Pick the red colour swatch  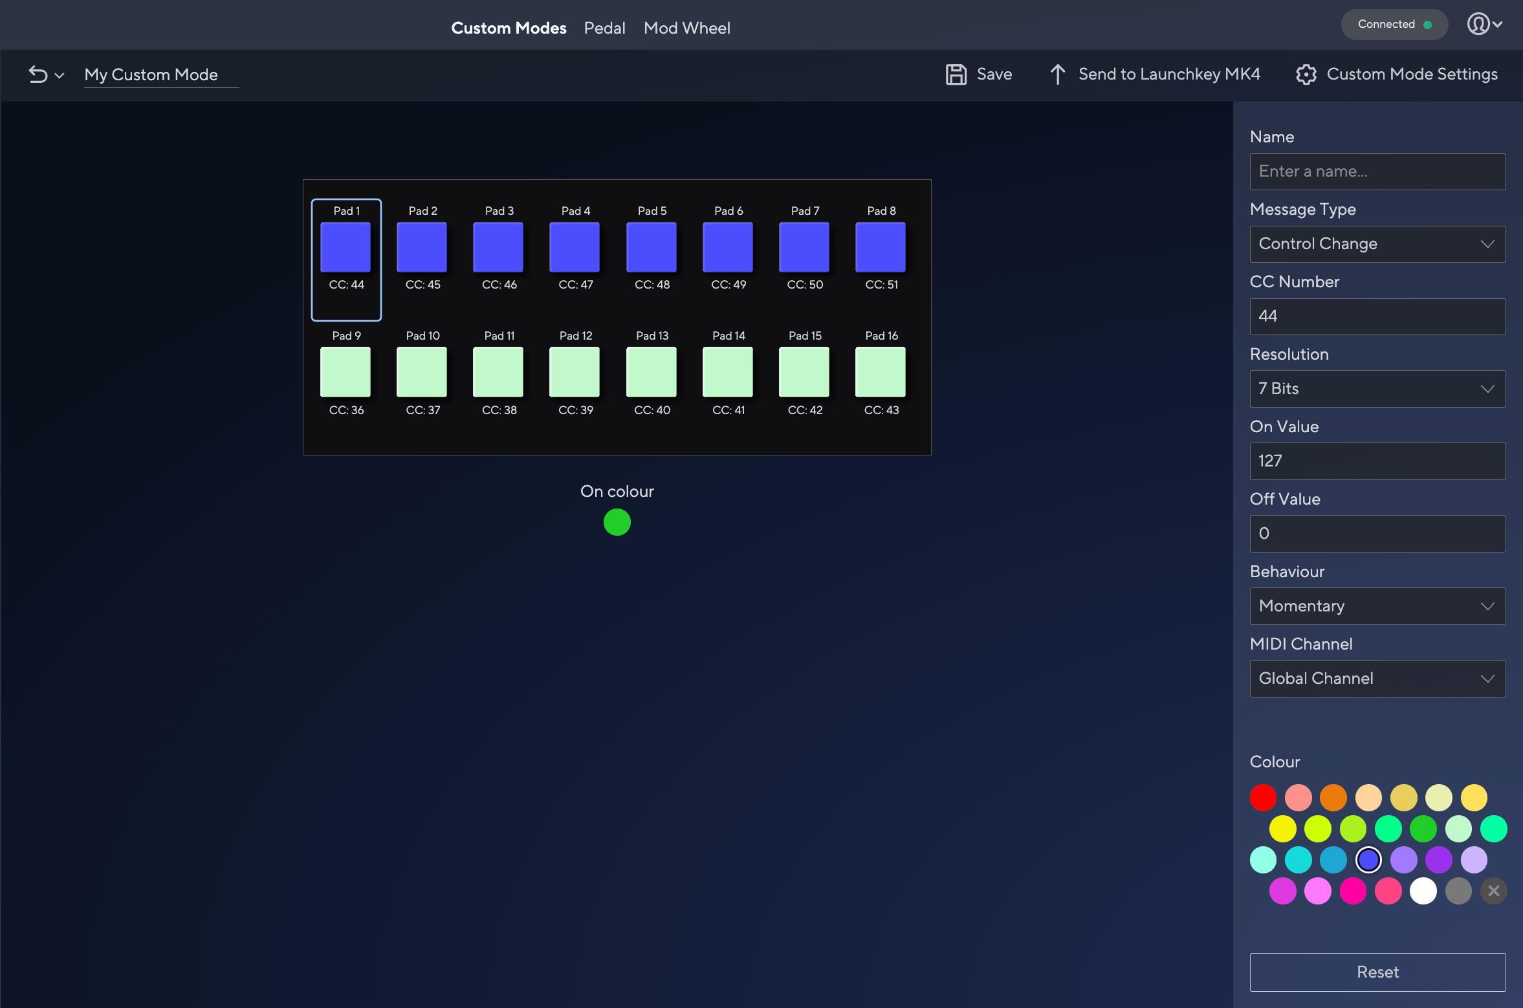1263,798
